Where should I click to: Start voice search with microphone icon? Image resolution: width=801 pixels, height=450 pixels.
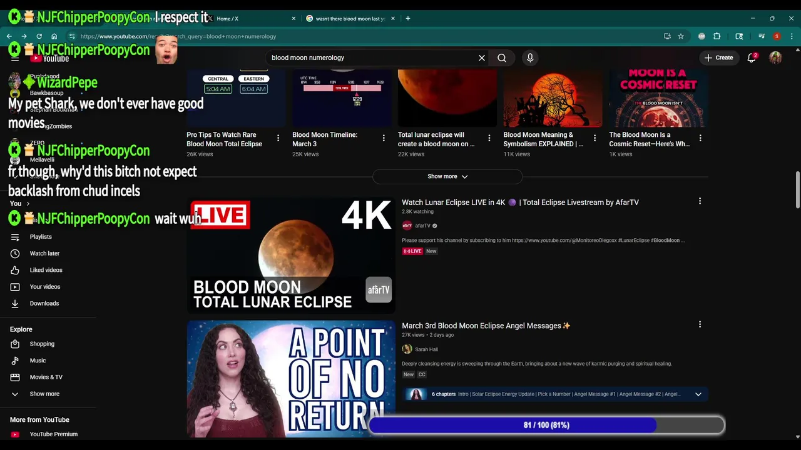pos(530,57)
